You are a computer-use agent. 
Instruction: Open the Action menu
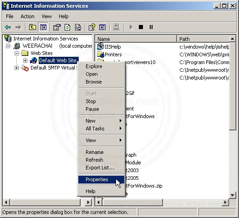tap(27, 16)
